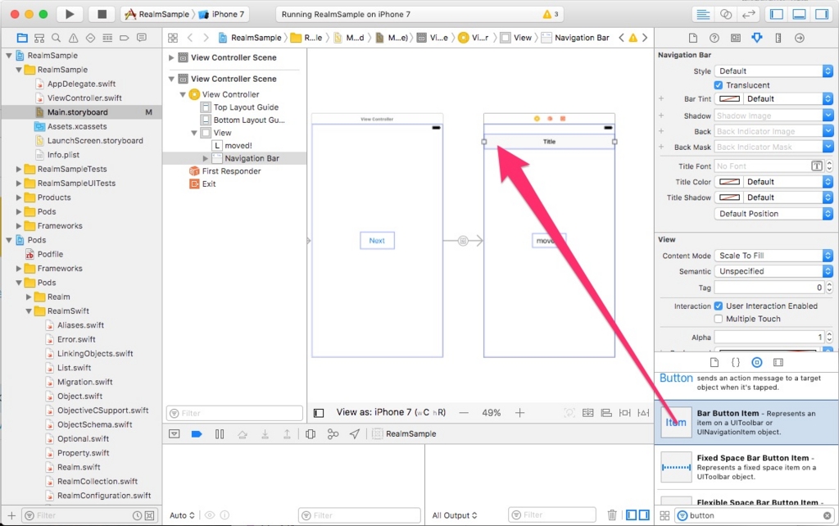
Task: Switch to the Media library tab
Action: point(778,362)
